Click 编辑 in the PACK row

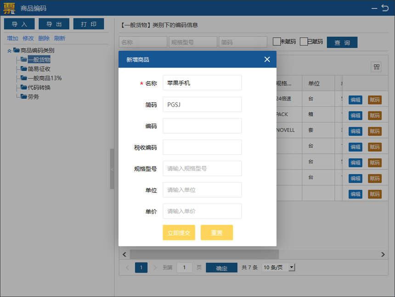355,116
